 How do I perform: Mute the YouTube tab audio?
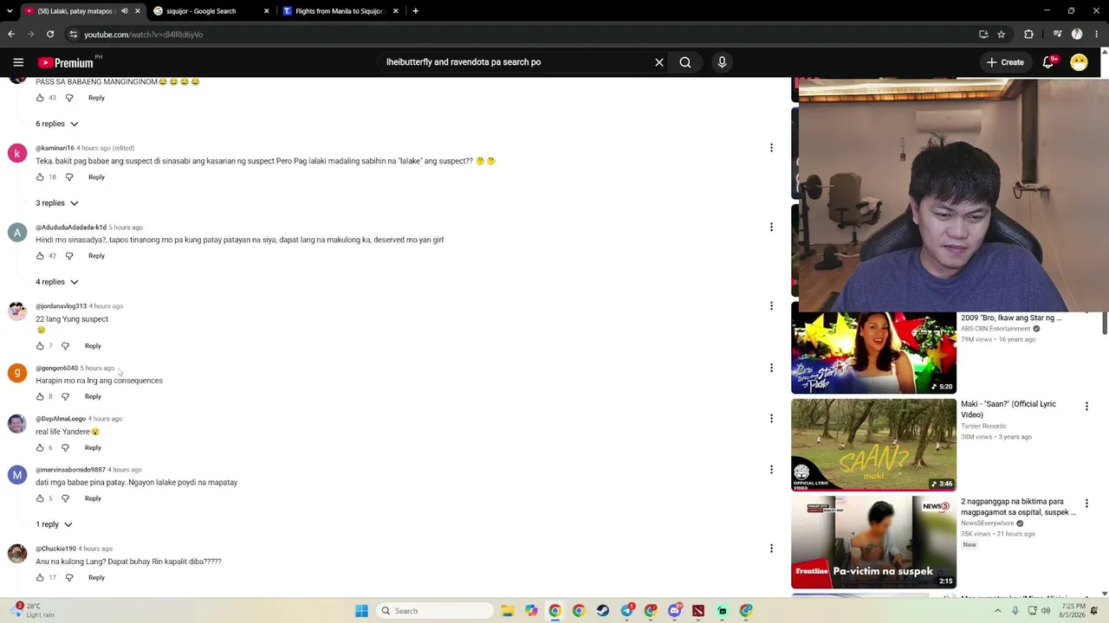[124, 11]
